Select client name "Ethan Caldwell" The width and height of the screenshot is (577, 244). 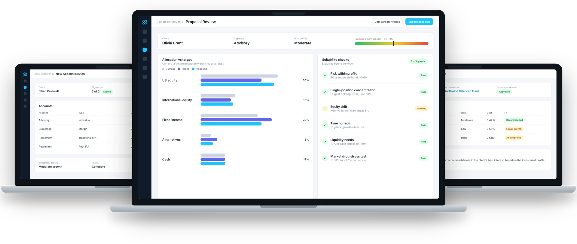(x=49, y=91)
